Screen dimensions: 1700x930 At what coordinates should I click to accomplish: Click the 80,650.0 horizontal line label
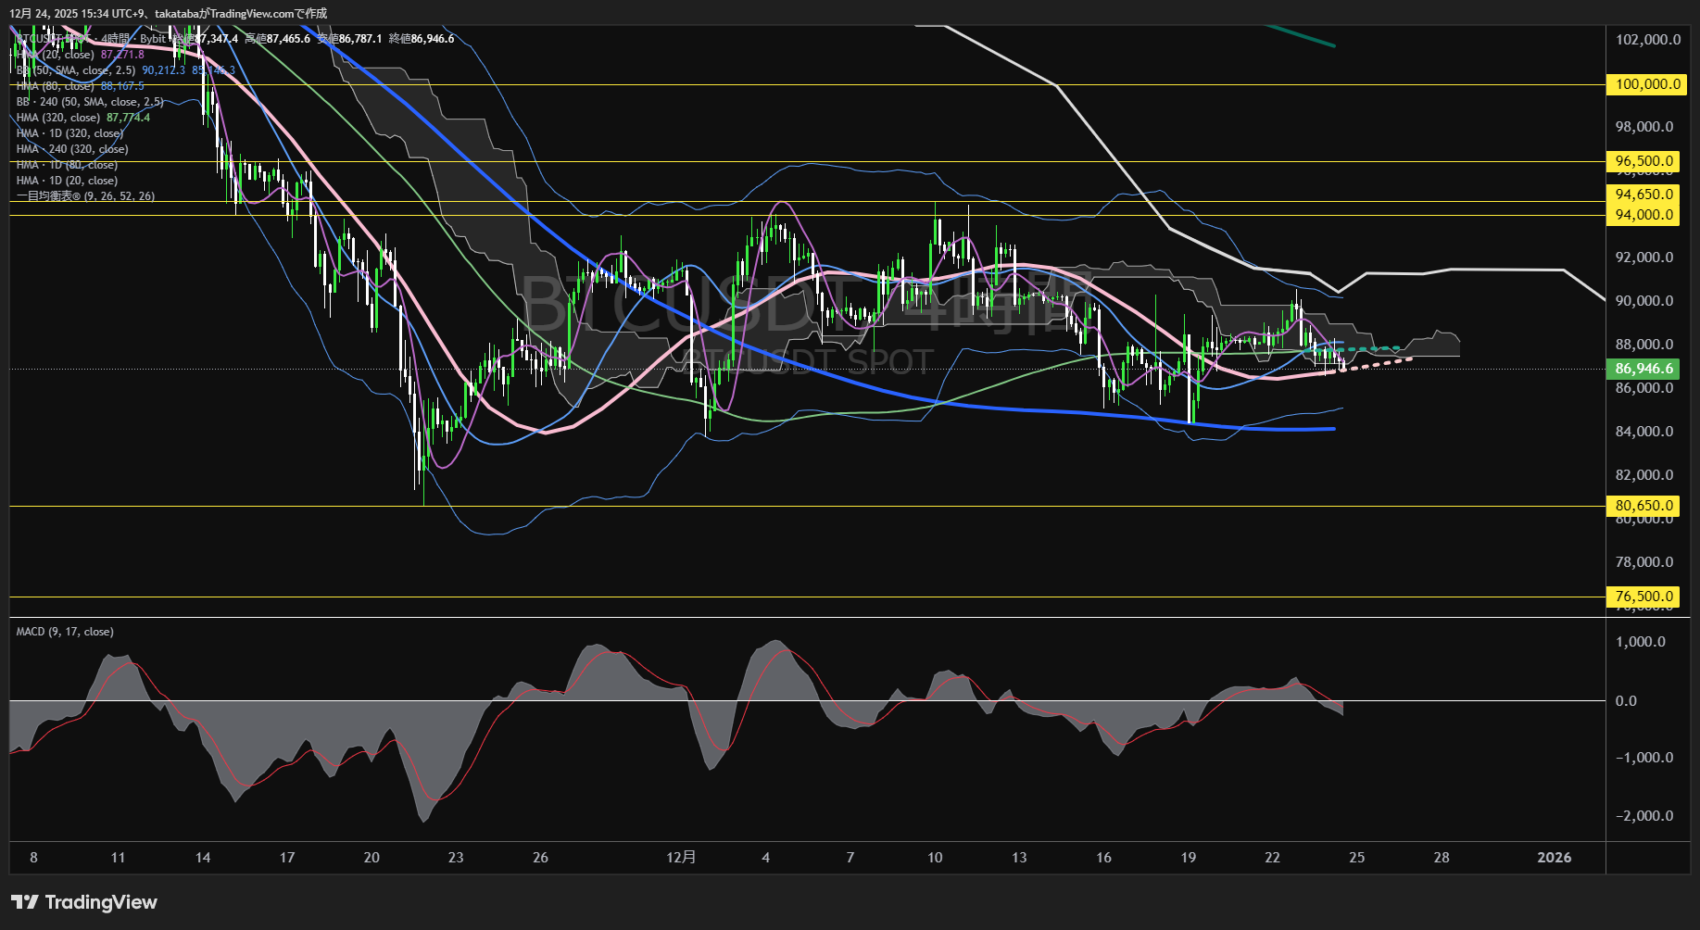[1644, 506]
